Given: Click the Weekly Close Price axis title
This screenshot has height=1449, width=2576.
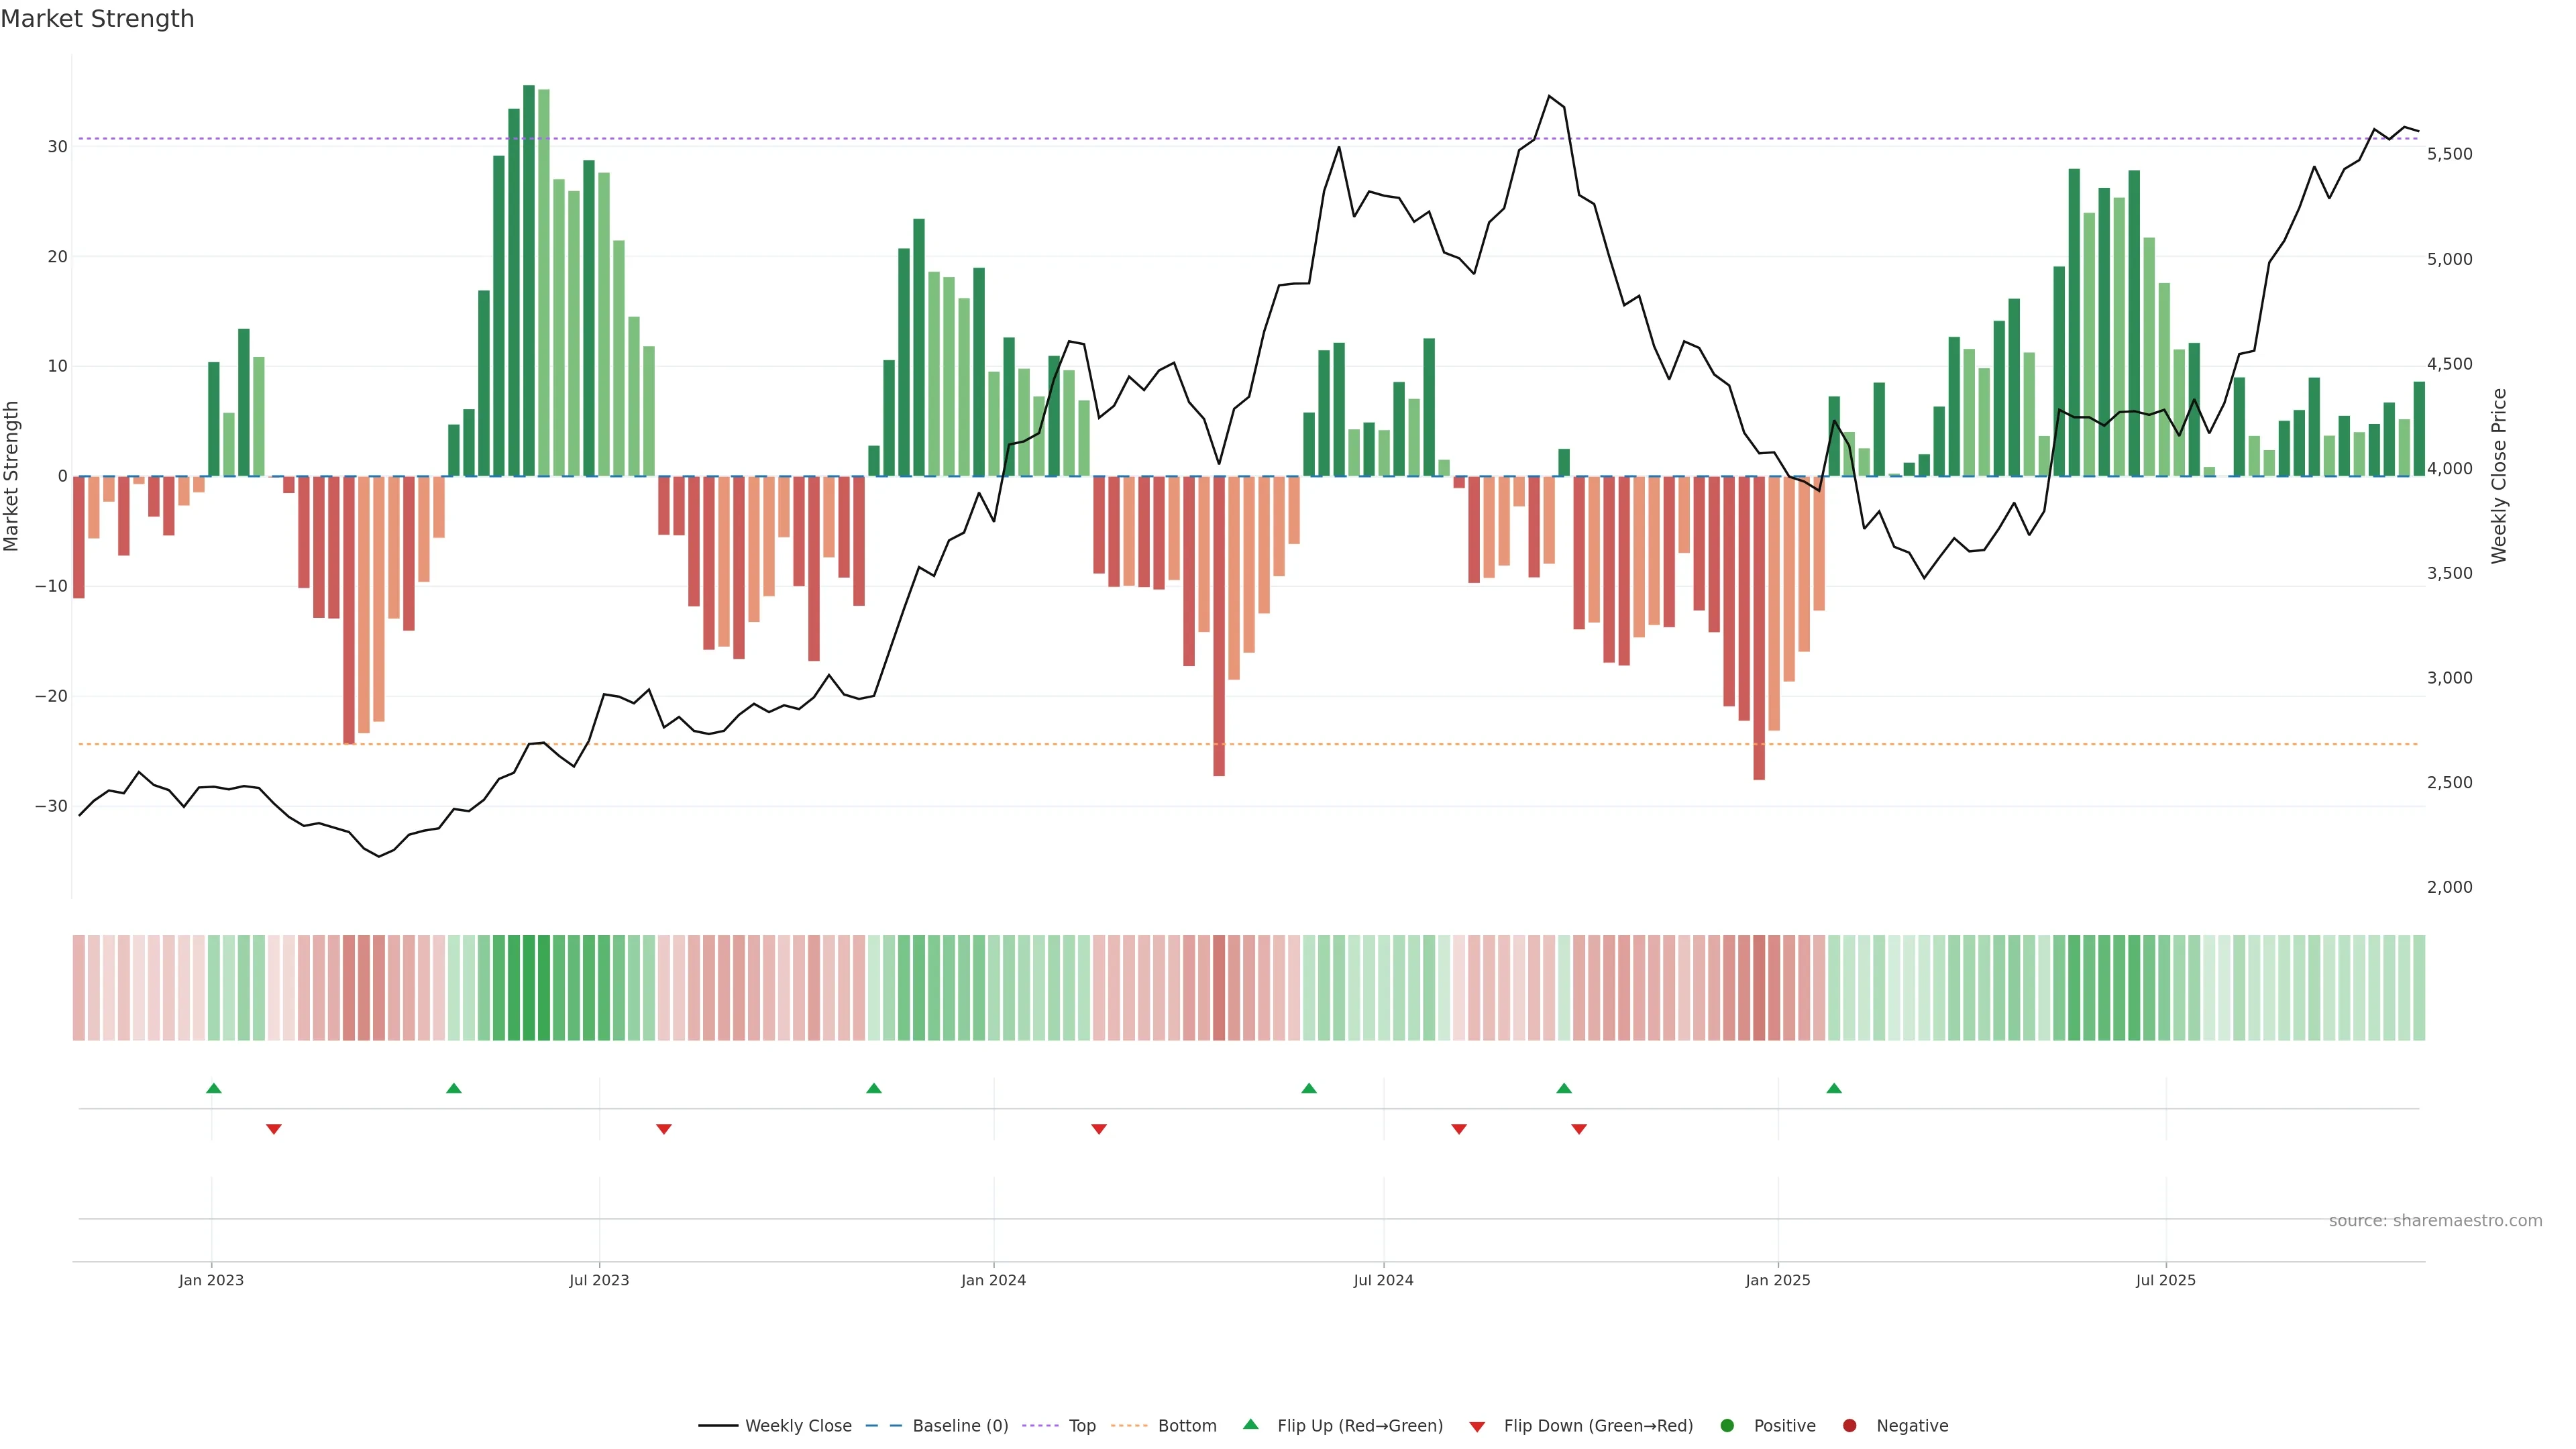Looking at the screenshot, I should [2500, 476].
